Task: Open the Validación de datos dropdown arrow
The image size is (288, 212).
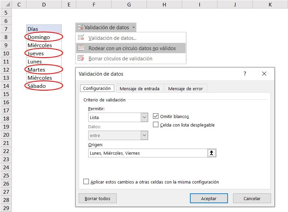Action: (x=134, y=27)
